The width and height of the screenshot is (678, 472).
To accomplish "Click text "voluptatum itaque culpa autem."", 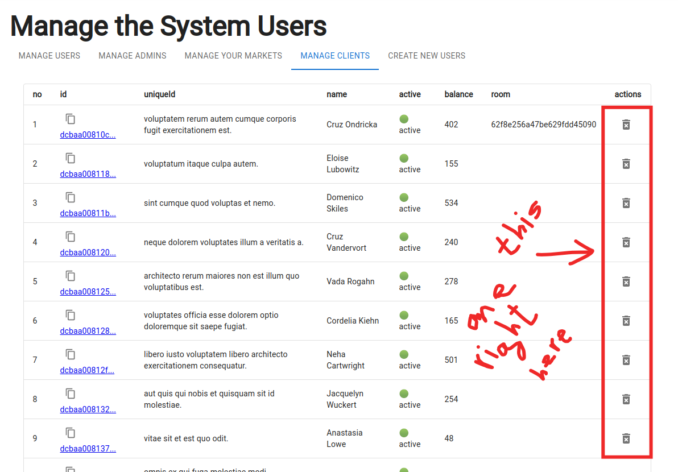I will 201,164.
